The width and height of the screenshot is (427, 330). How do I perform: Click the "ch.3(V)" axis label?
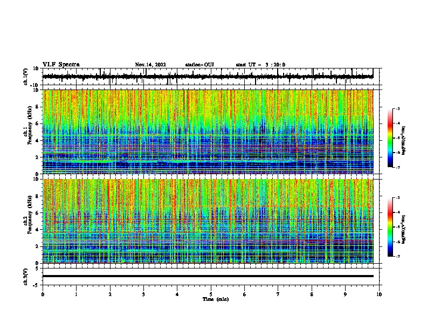(x=26, y=277)
